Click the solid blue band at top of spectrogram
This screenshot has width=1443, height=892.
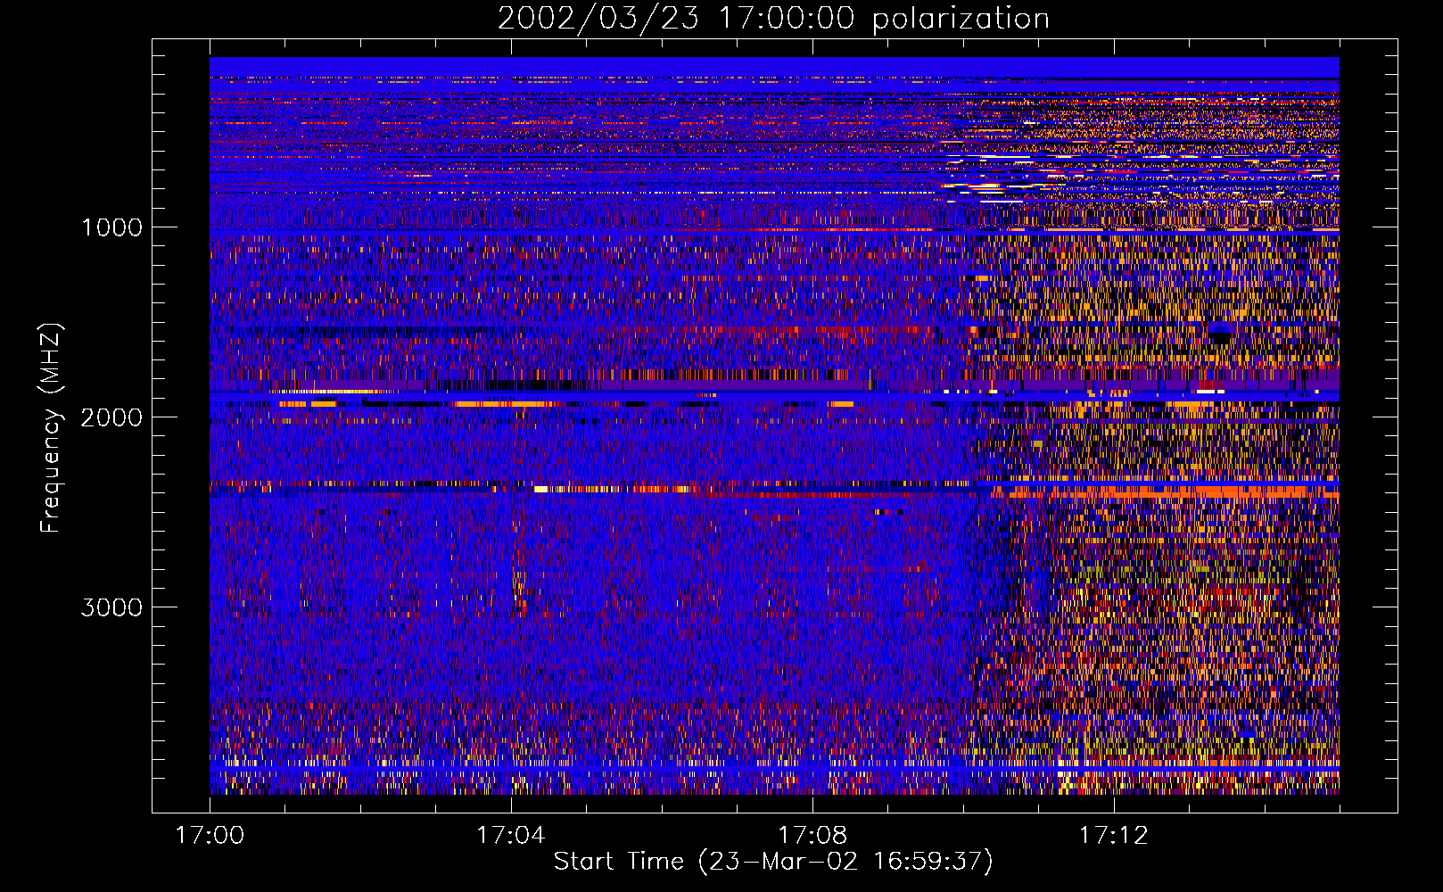pyautogui.click(x=774, y=67)
